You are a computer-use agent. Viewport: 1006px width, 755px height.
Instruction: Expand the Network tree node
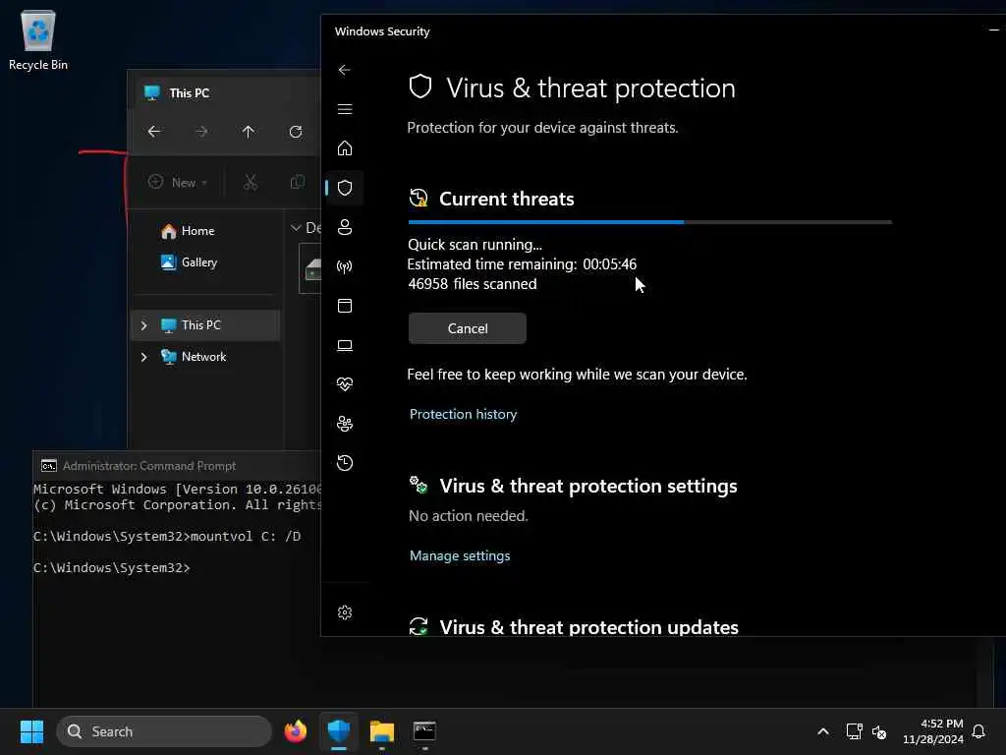(143, 357)
